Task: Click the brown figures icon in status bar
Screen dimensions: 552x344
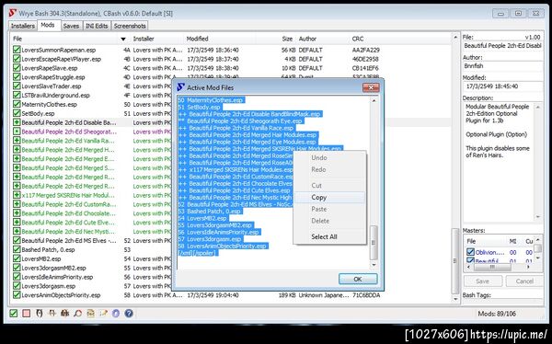Action: (64, 313)
